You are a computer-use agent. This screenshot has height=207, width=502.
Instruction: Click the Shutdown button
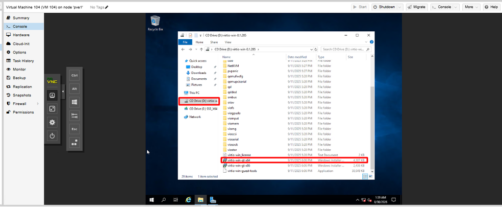coord(384,7)
